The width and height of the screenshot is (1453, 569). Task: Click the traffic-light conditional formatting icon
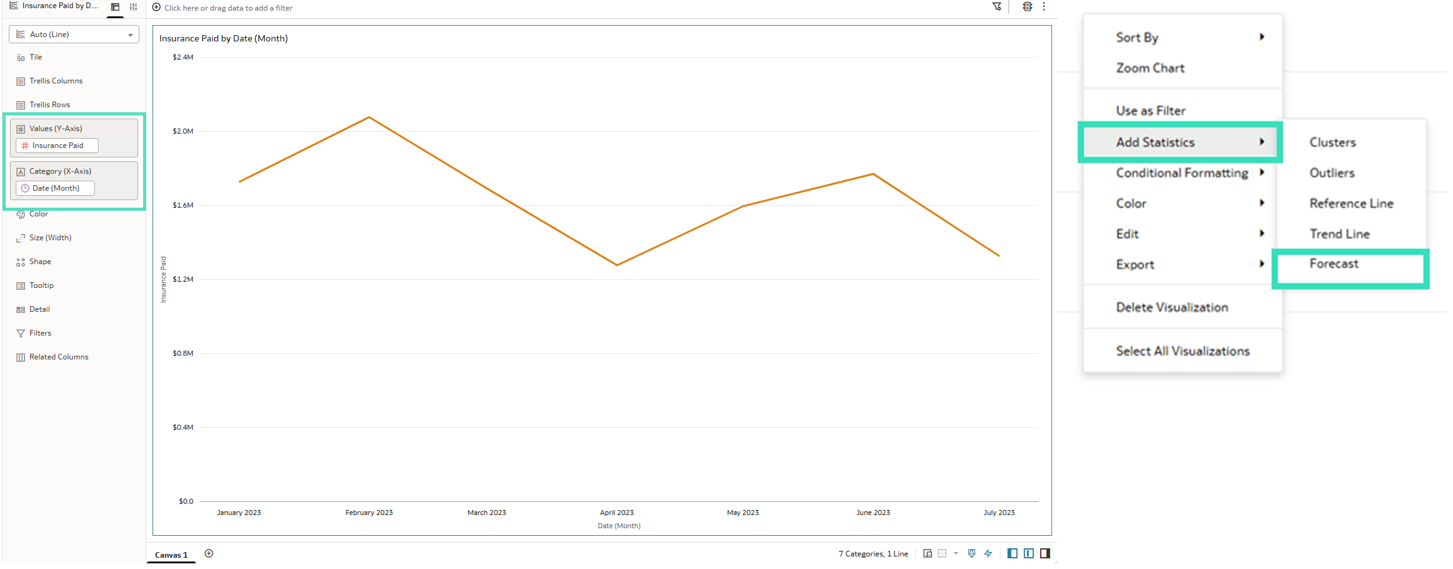tap(1027, 7)
